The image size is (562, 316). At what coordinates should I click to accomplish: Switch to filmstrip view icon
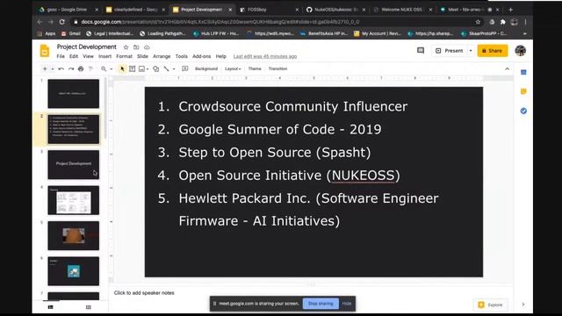tap(51, 307)
